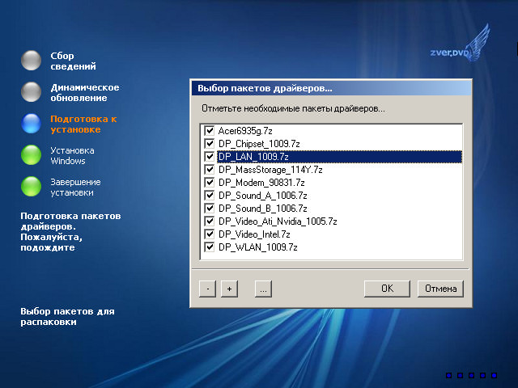
Task: Select the DP_Video_Ati_Nvidia_1005.7z row text
Action: click(278, 221)
